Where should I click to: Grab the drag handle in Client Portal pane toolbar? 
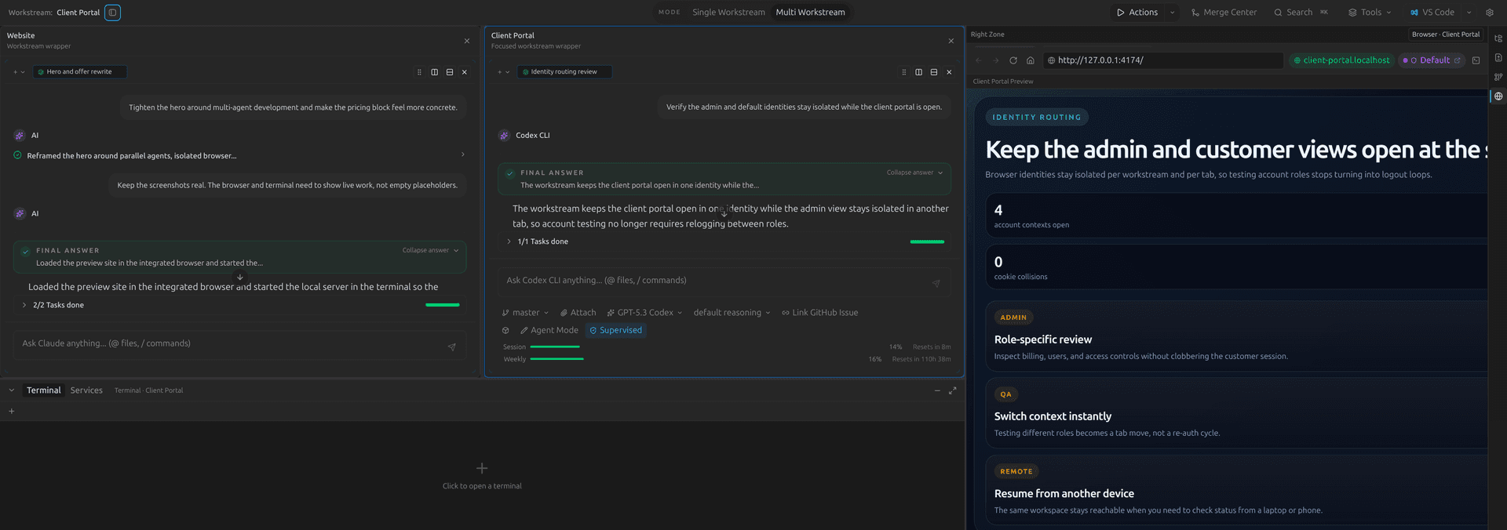coord(903,72)
